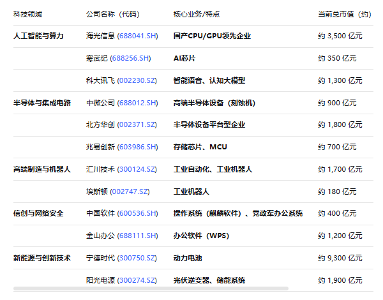383x300 pixels.
Task: Click market value 约 1,700 亿元
Action: (340, 169)
